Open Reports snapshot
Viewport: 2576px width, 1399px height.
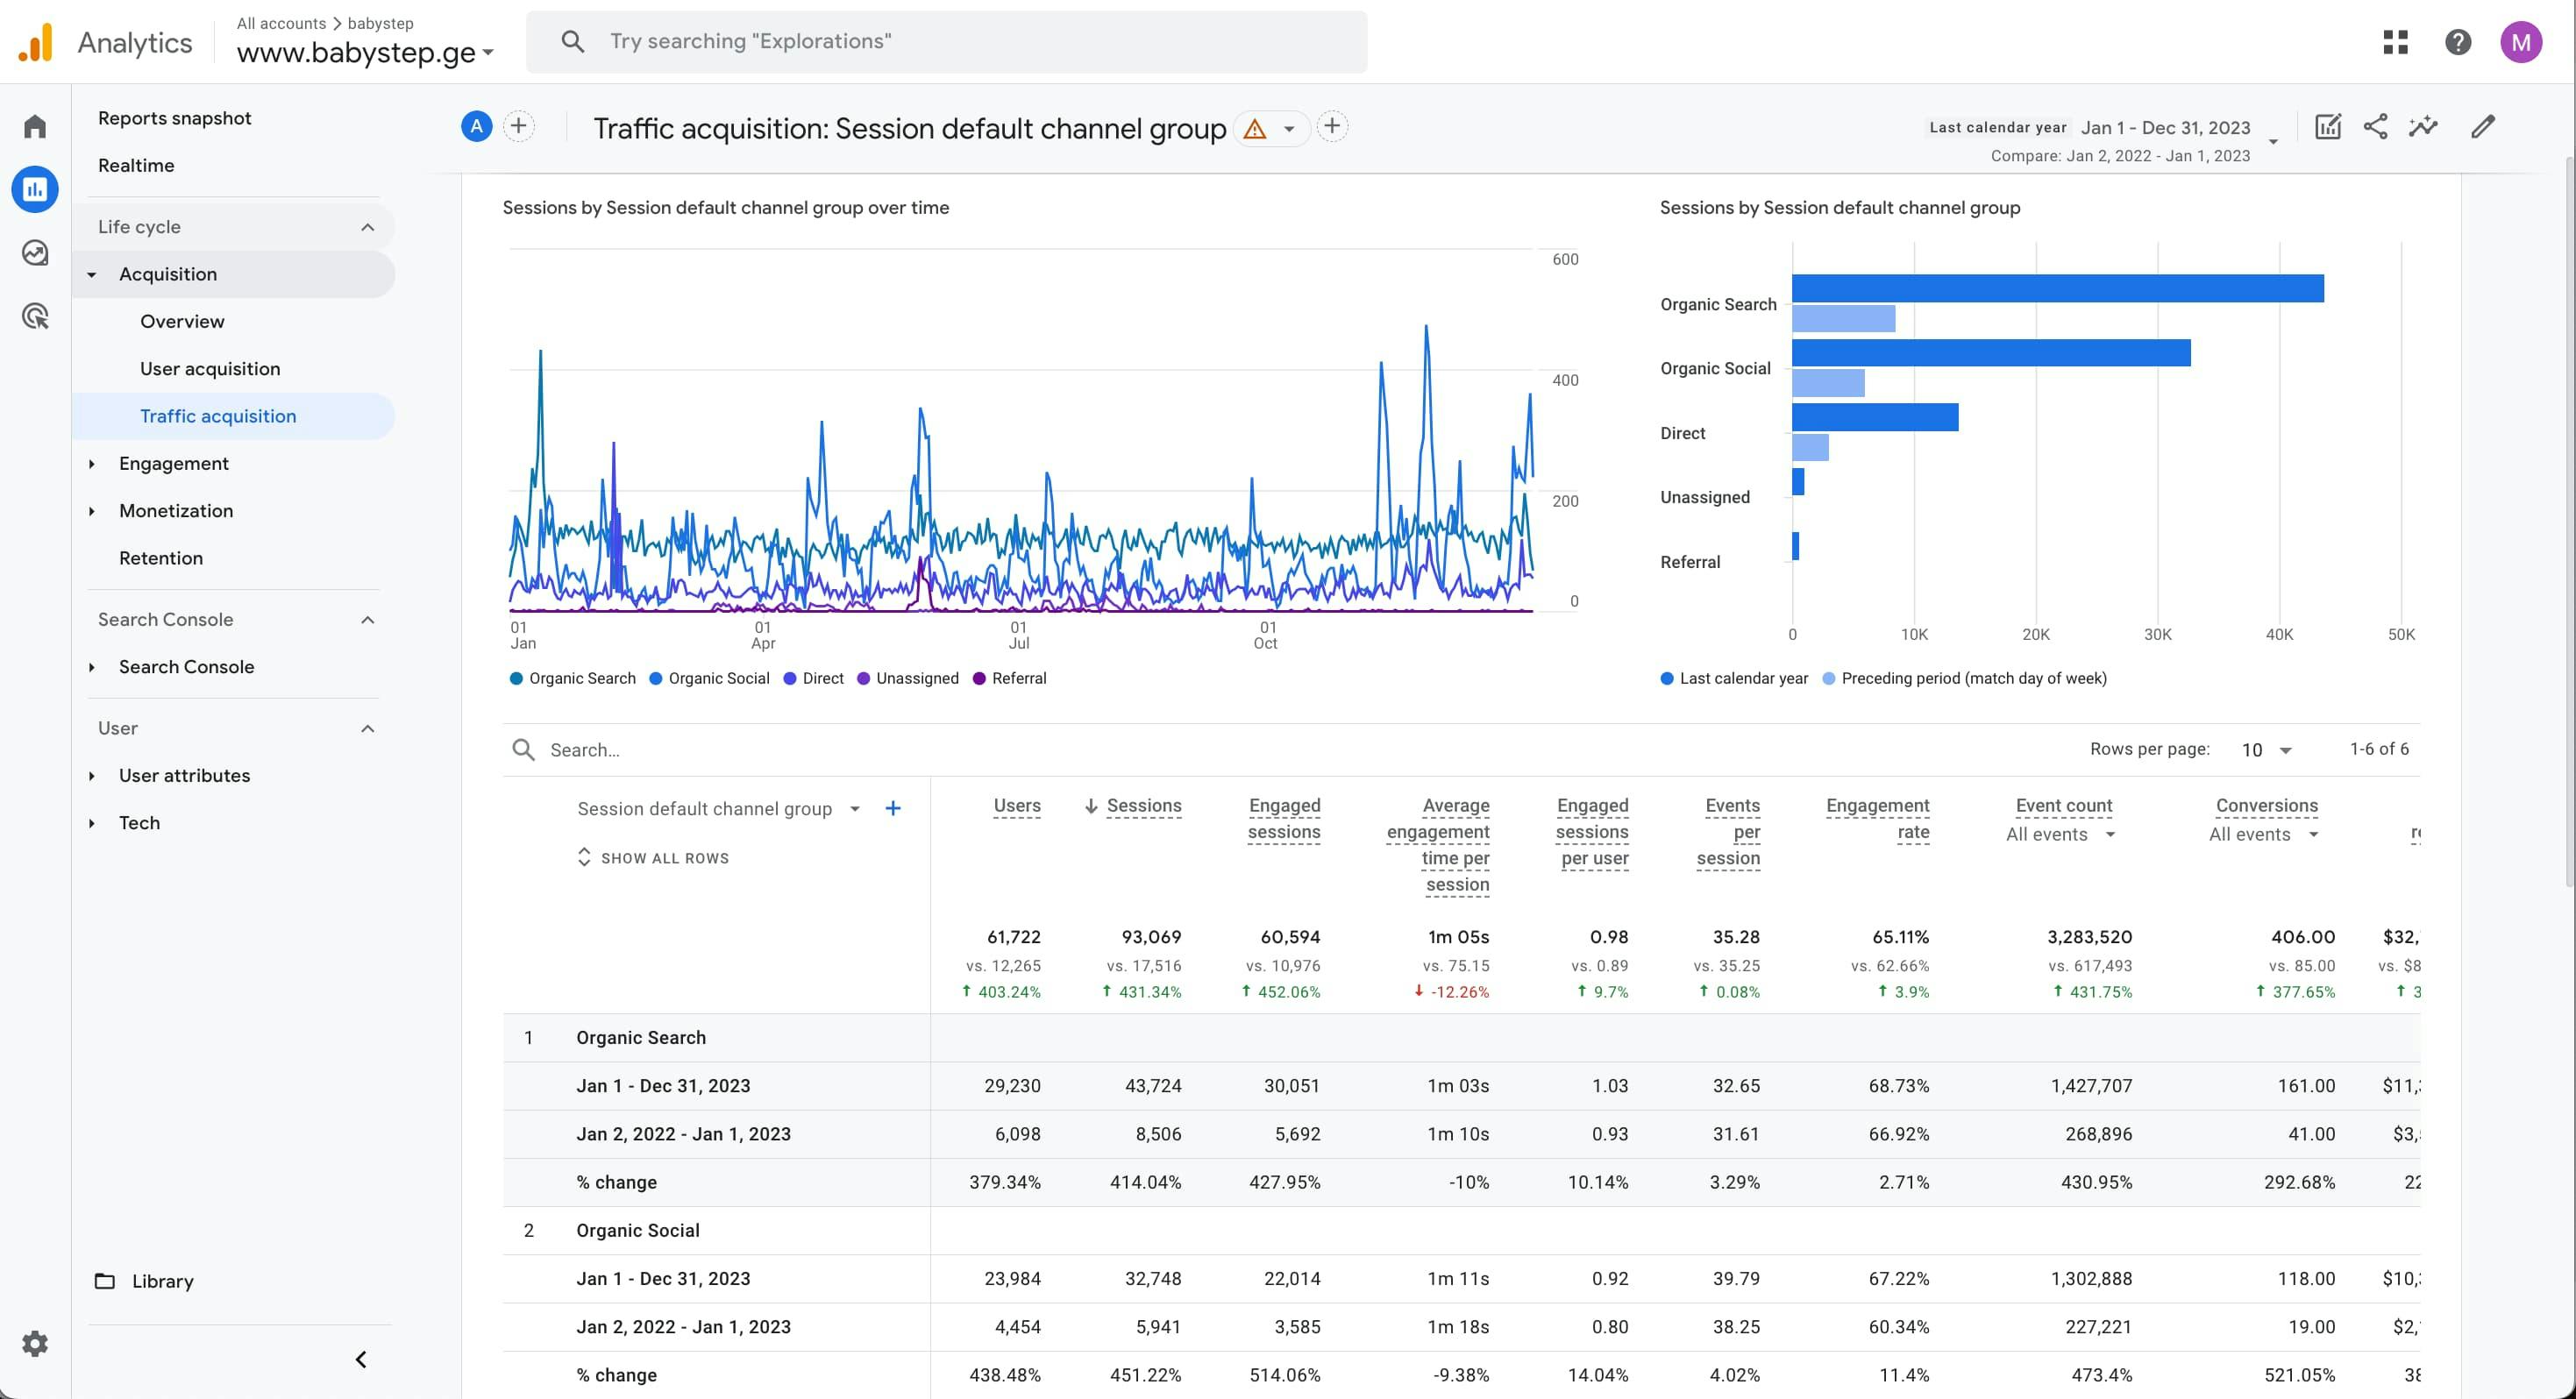(174, 118)
